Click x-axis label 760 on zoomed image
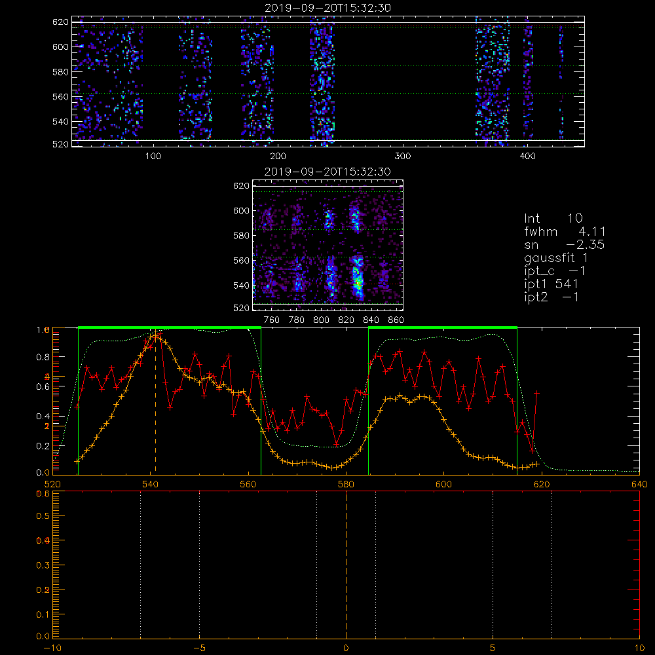Screen dimensions: 655x655 pyautogui.click(x=272, y=320)
